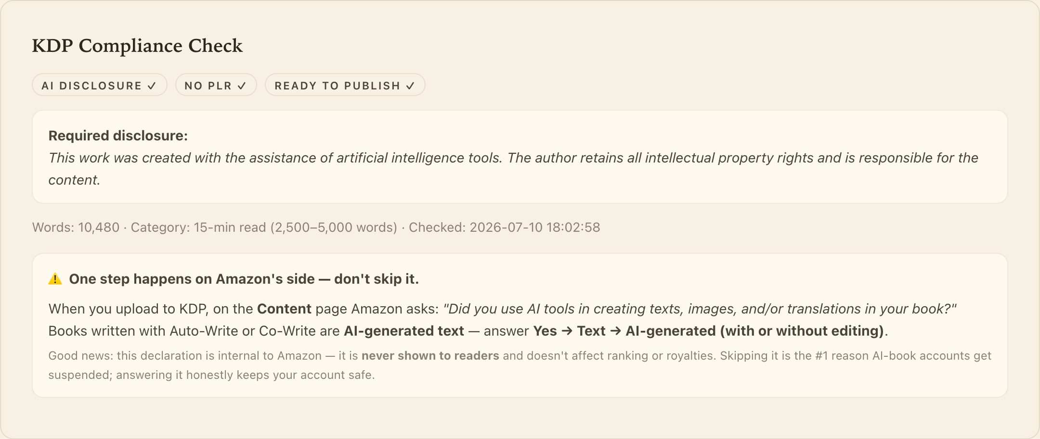
Task: Select the AI DISCLOSURE pill label
Action: coord(100,85)
